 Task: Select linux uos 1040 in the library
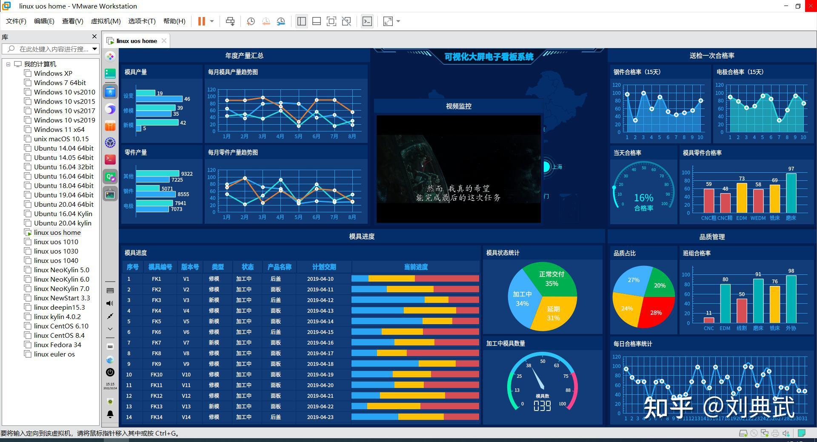click(56, 260)
